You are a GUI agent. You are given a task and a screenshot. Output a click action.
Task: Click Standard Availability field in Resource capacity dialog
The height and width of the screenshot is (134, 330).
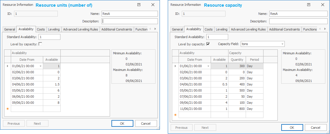217,37
